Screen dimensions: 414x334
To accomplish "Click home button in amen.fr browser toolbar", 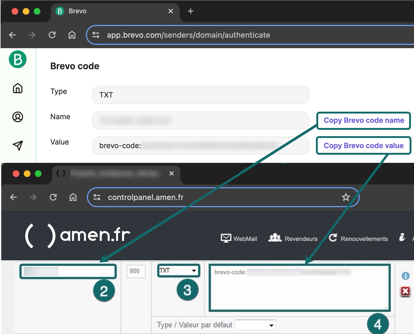I will pos(73,197).
